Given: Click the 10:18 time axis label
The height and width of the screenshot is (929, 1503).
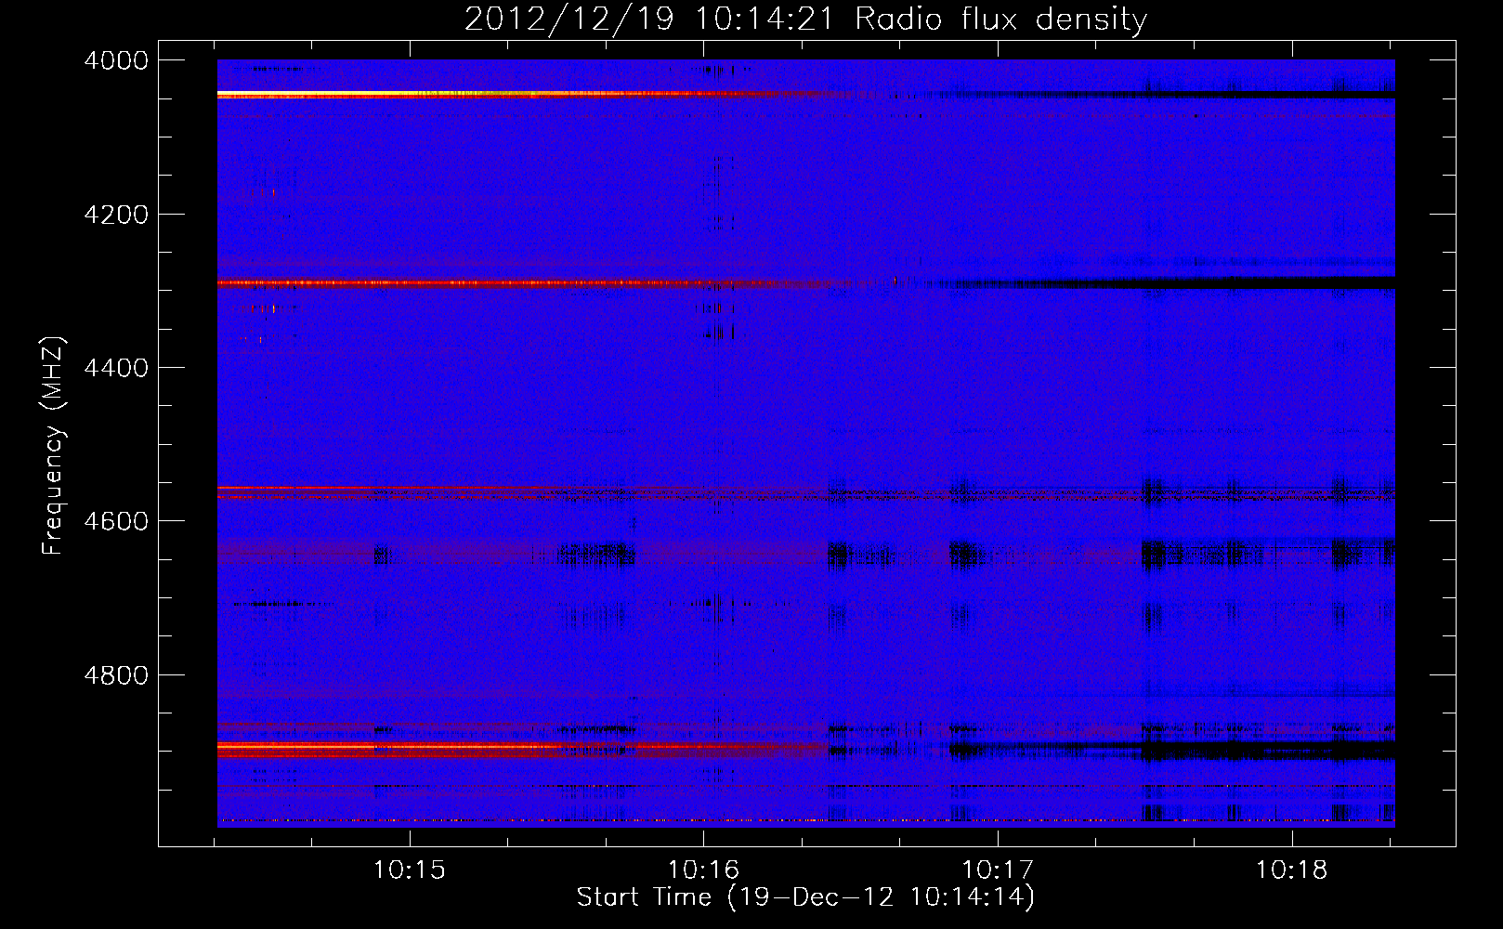Looking at the screenshot, I should click(x=1292, y=870).
